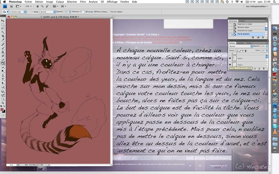
Task: Open the Les indispensables workspace dropdown
Action: 257,6
